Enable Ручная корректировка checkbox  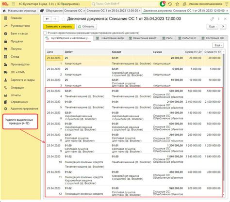tap(45, 33)
